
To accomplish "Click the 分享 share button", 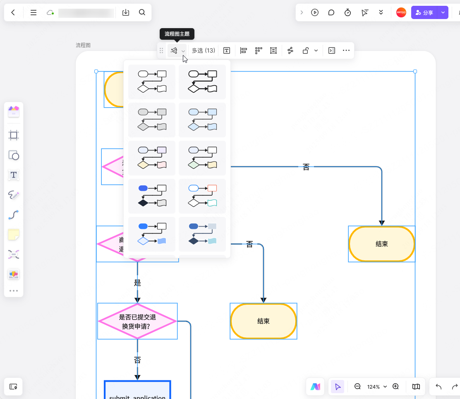I will [x=424, y=12].
